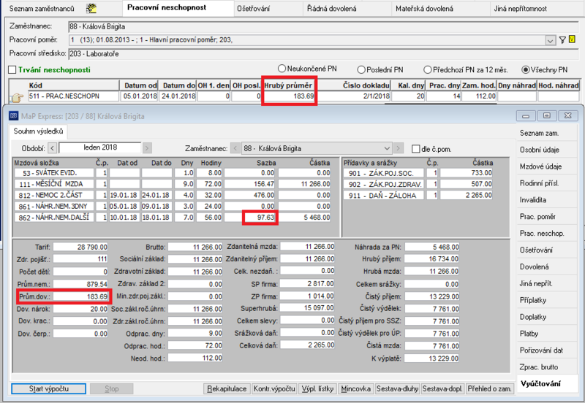Select Mzdové údaje in the right sidebar
Image resolution: width=585 pixels, height=403 pixels.
[540, 166]
